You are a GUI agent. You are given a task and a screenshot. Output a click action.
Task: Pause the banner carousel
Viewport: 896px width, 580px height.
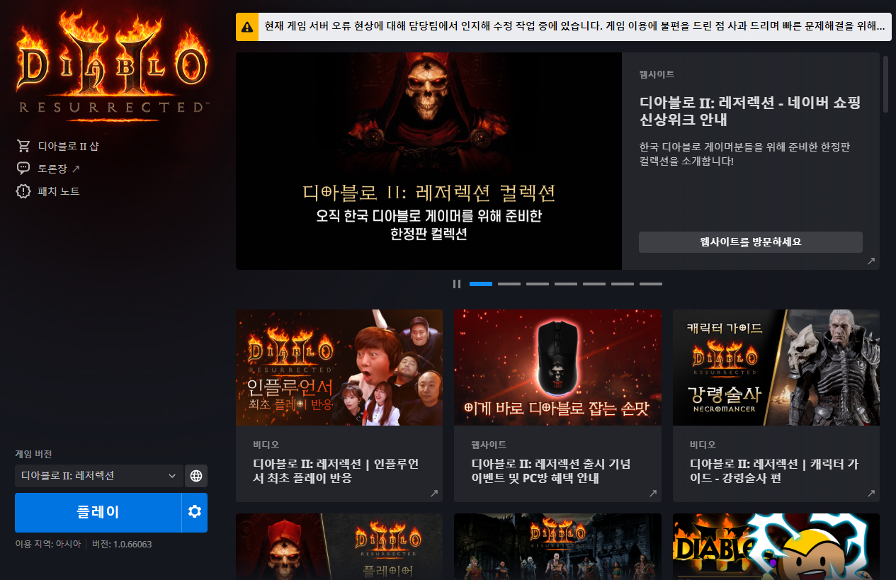point(457,284)
